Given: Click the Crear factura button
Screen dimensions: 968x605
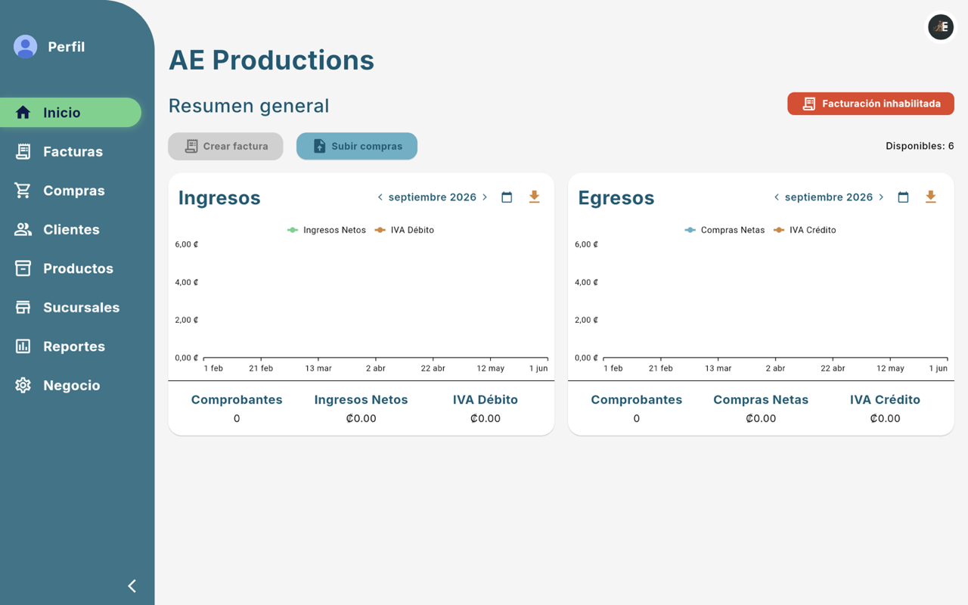Looking at the screenshot, I should tap(225, 146).
